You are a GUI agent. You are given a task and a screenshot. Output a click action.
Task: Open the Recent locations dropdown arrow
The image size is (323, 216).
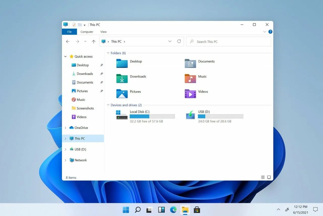[x=85, y=41]
